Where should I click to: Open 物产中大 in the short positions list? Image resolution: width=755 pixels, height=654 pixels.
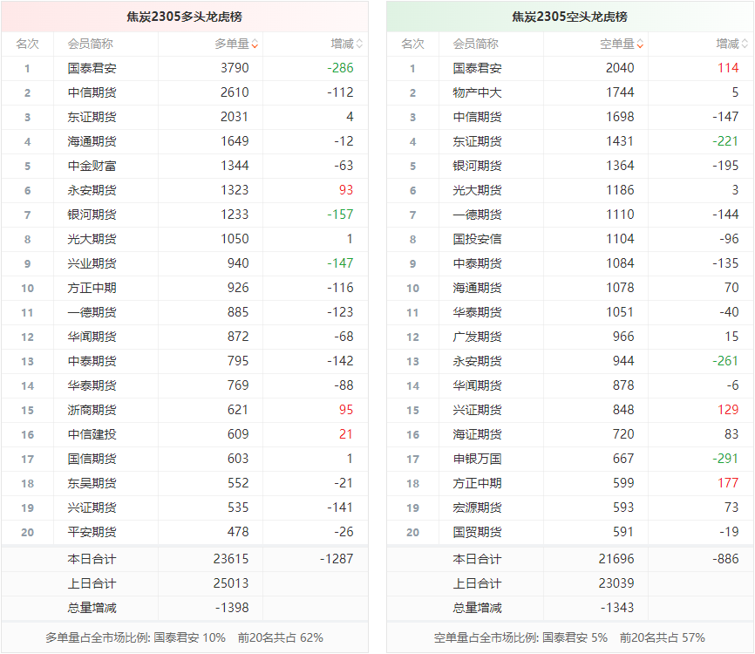(477, 92)
